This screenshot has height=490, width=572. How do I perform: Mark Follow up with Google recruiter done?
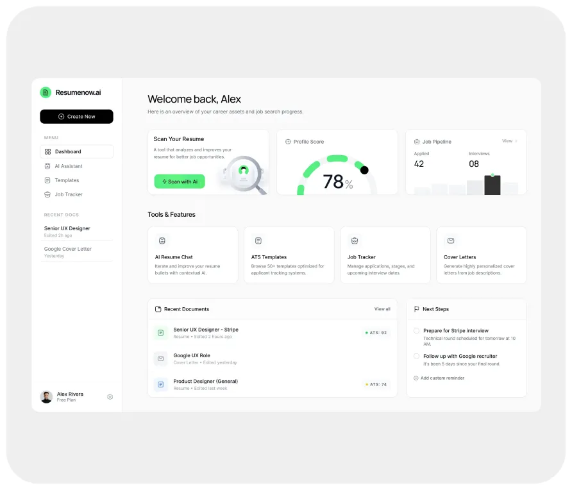coord(417,356)
